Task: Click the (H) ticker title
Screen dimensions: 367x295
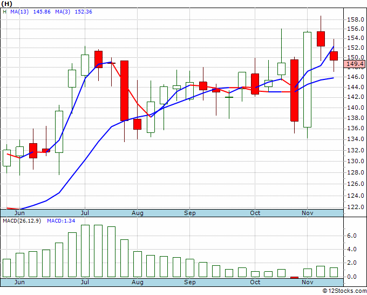Action: (6, 4)
